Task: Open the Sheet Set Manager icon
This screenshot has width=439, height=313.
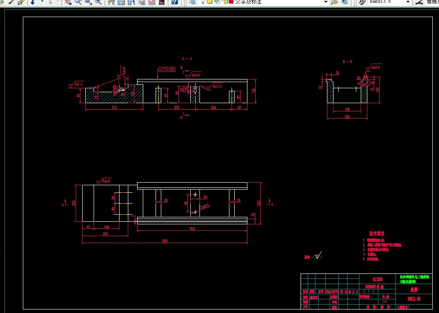Action: coord(141,2)
